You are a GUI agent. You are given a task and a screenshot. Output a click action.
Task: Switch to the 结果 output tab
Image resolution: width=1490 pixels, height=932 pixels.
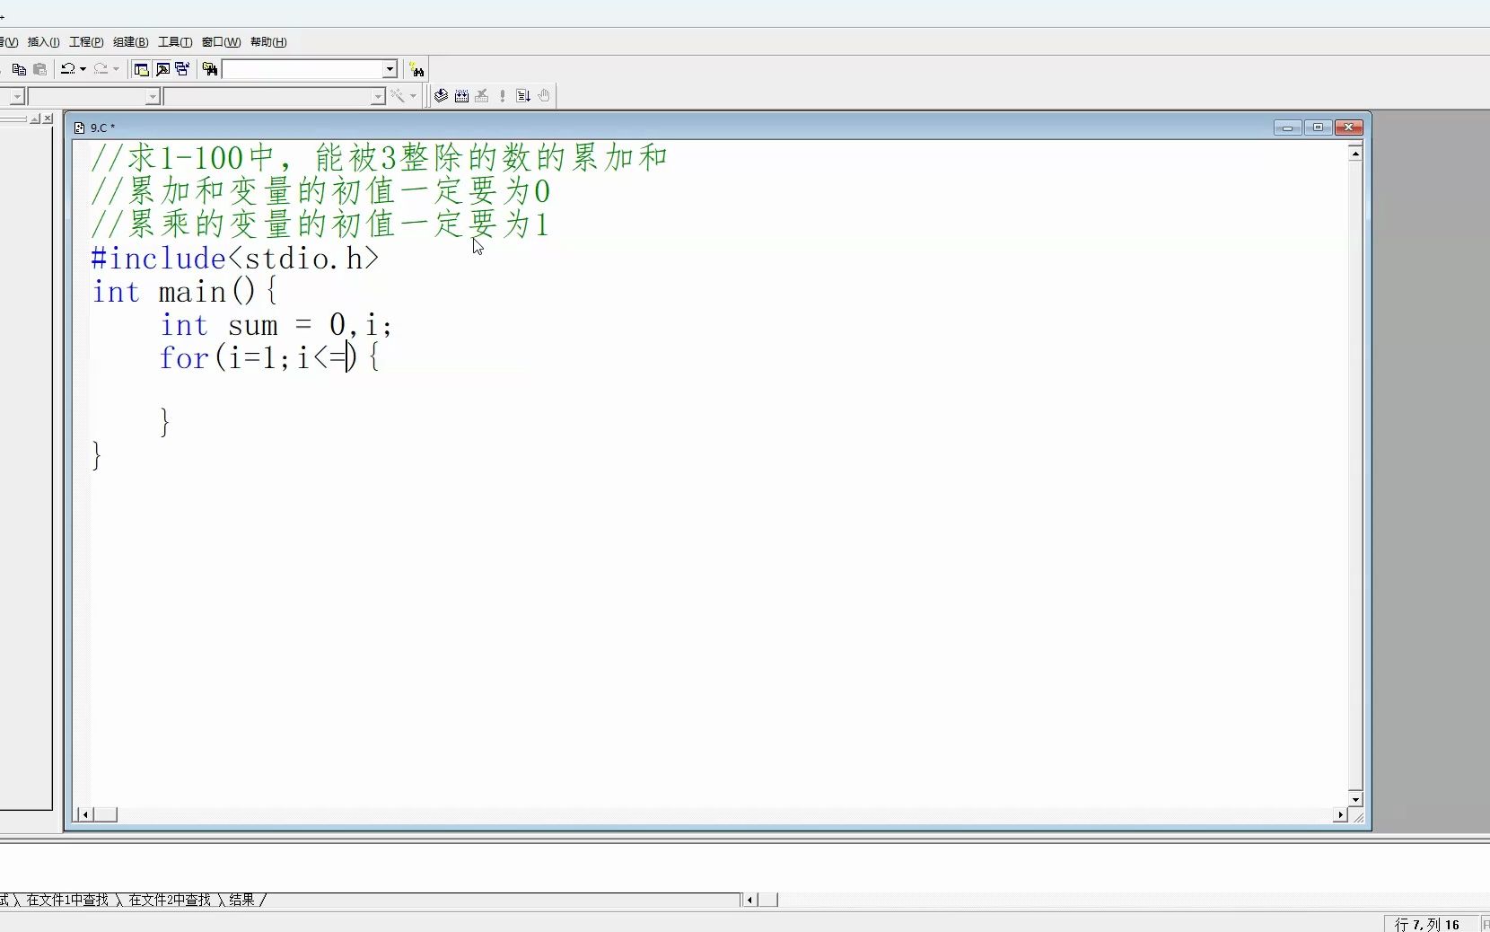pyautogui.click(x=242, y=900)
